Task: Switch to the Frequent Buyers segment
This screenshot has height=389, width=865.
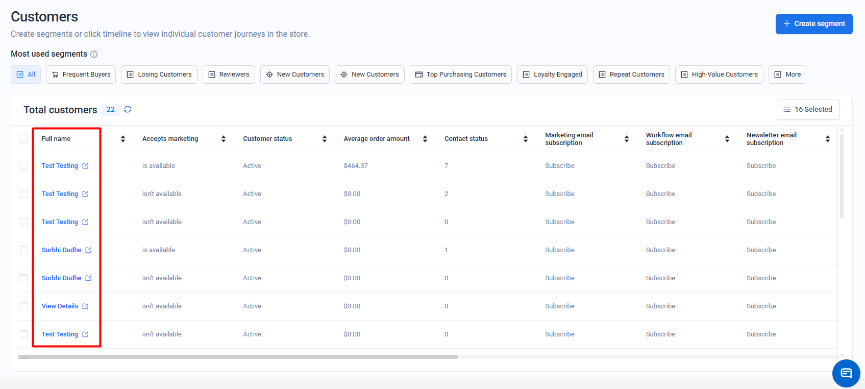Action: pos(81,75)
